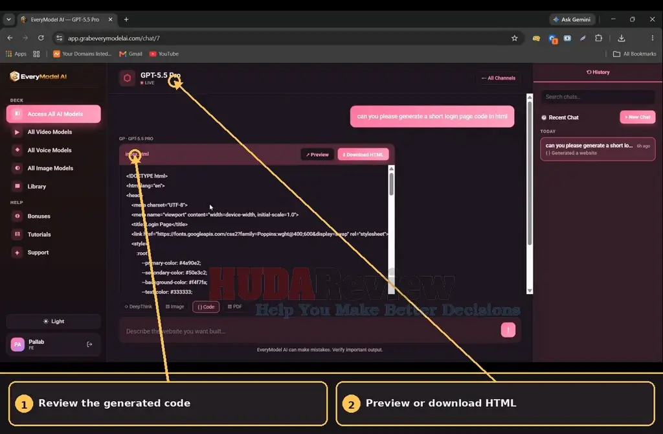This screenshot has height=434, width=663.
Task: Switch to PDF mode
Action: (234, 306)
